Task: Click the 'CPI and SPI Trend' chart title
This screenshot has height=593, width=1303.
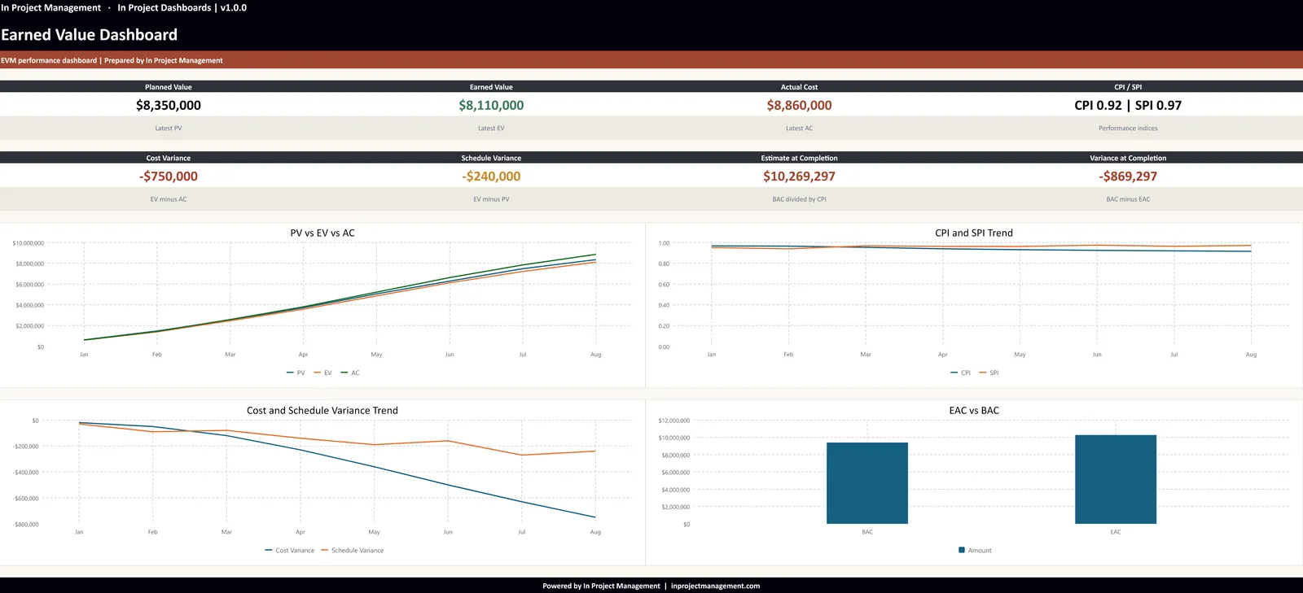Action: click(x=974, y=233)
